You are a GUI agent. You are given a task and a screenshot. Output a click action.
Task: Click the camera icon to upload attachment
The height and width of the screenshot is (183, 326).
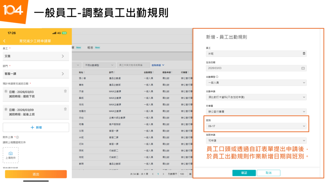[11, 153]
